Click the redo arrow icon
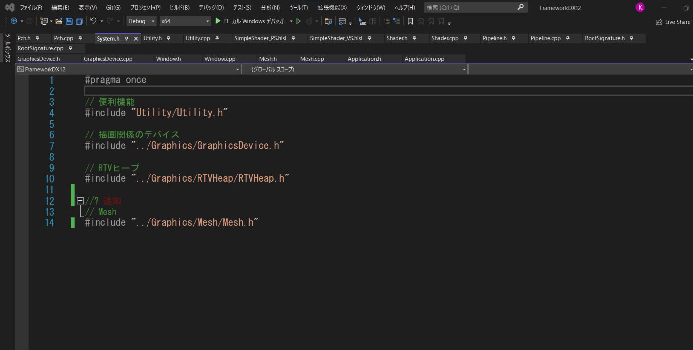Image resolution: width=693 pixels, height=350 pixels. [x=110, y=21]
